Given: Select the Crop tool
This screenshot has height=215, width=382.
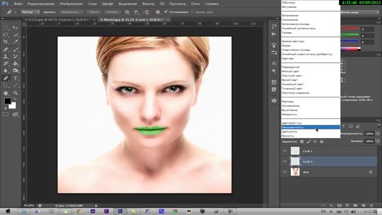Looking at the screenshot, I should 5,42.
